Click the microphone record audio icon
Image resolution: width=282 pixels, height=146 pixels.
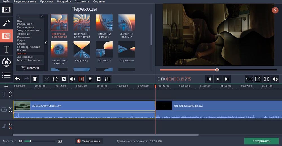[90, 79]
